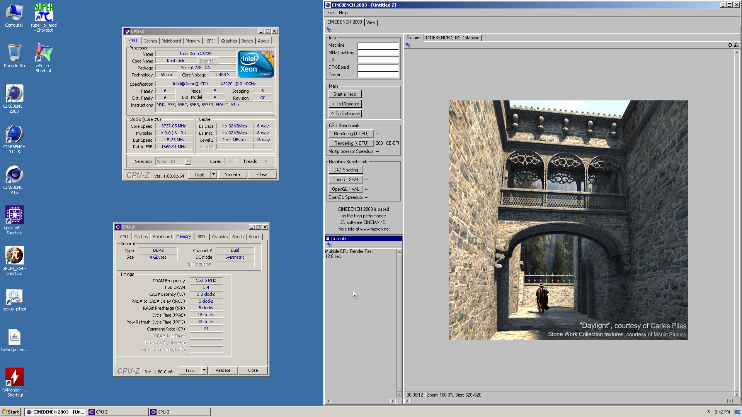Image resolution: width=742 pixels, height=417 pixels.
Task: Click in the Tester input field
Action: click(378, 75)
